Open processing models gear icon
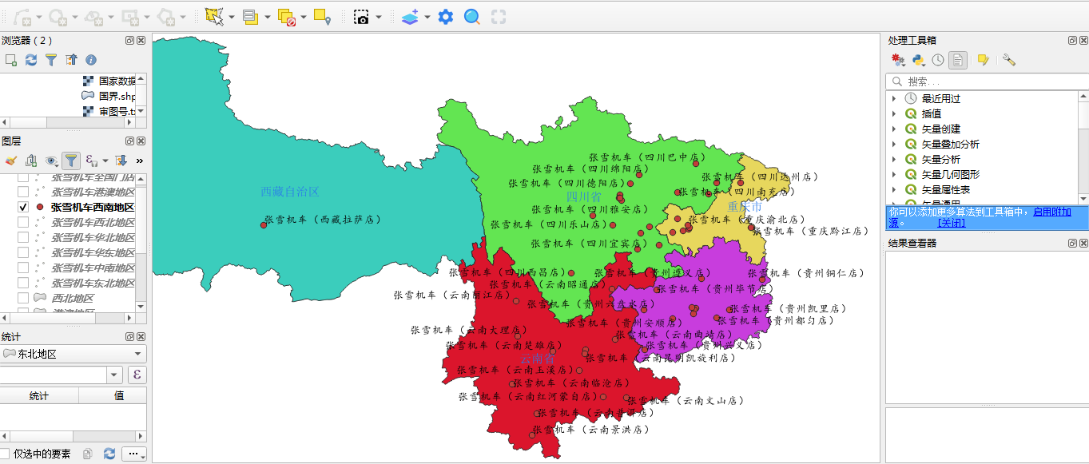This screenshot has width=1089, height=464. coord(898,60)
